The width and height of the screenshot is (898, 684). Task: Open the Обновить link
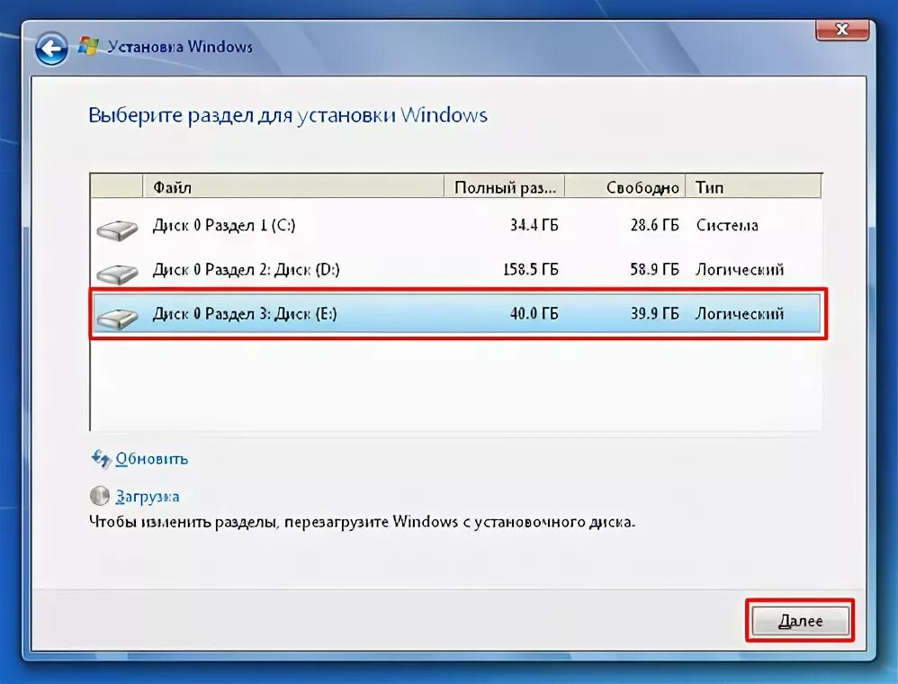(x=152, y=459)
